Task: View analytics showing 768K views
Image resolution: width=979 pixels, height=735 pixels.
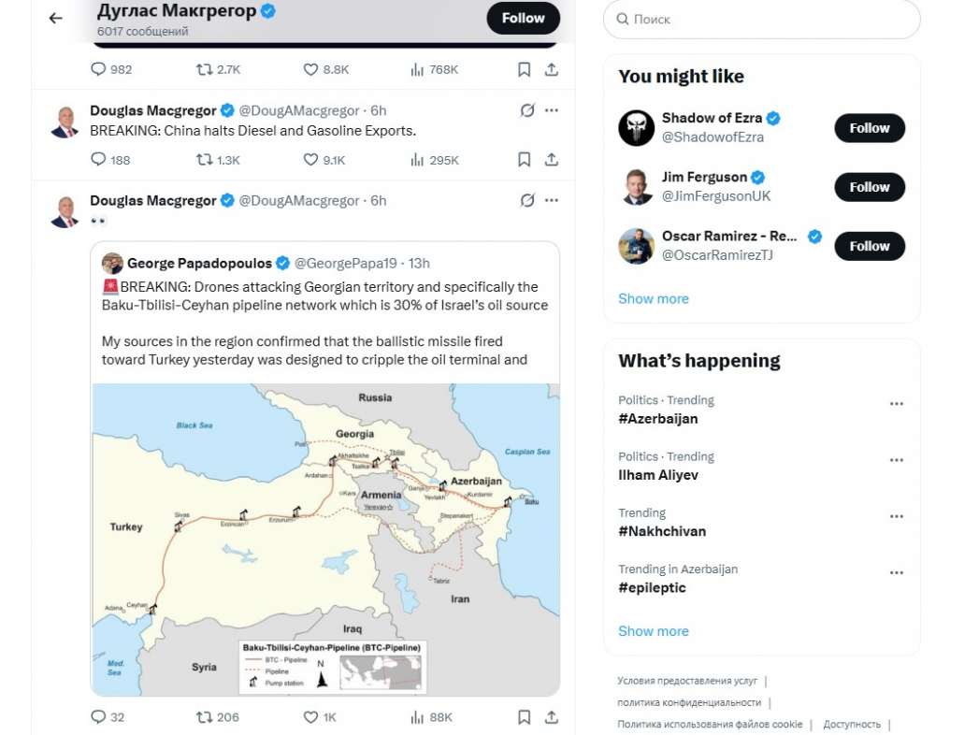Action: pyautogui.click(x=414, y=69)
